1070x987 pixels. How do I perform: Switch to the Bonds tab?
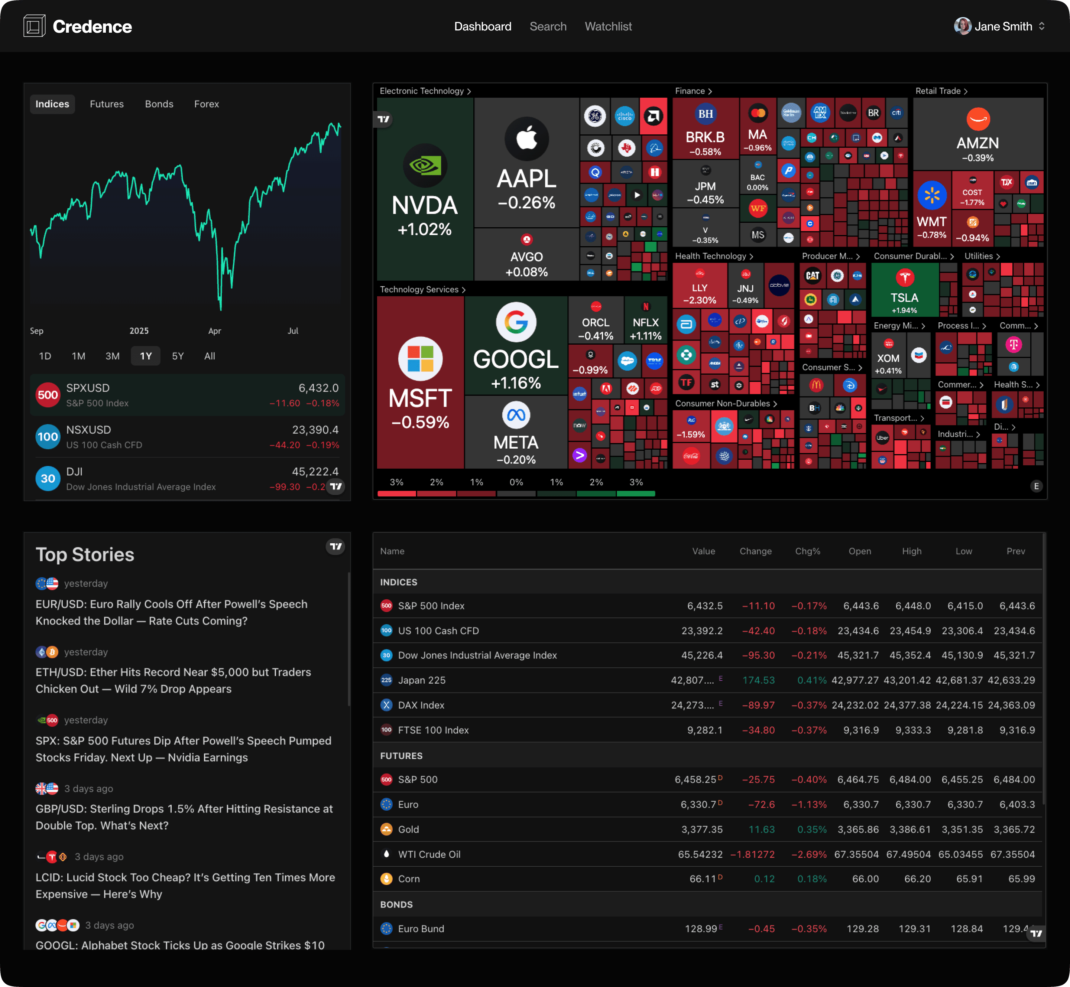tap(159, 104)
